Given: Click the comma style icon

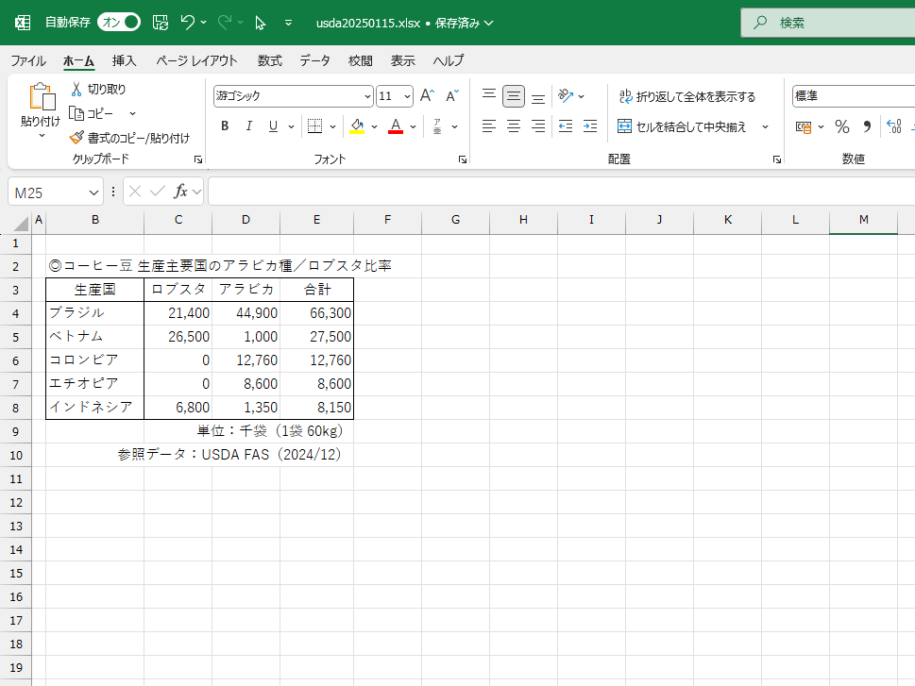Looking at the screenshot, I should 867,126.
